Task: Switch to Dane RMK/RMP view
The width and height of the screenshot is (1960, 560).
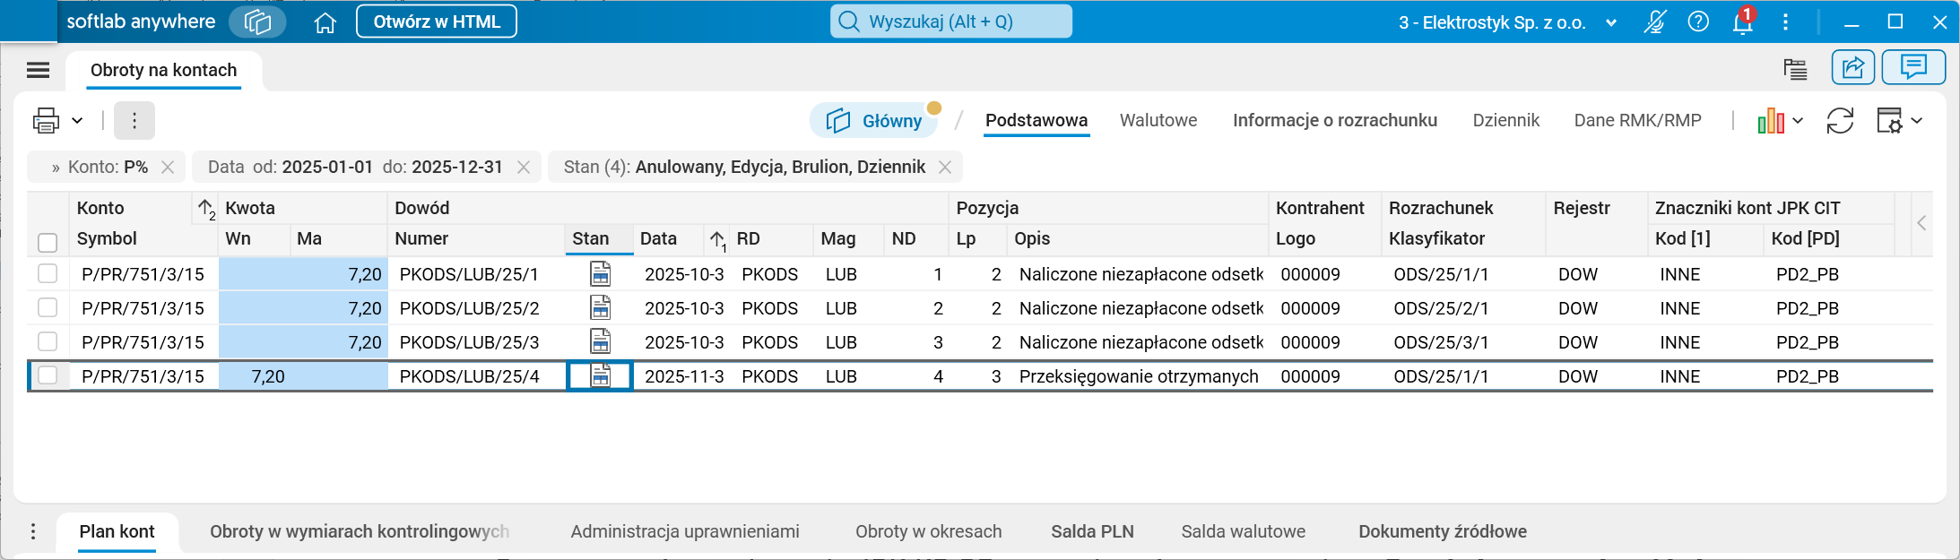Action: [1638, 120]
